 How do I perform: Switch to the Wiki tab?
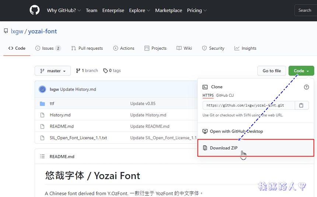pyautogui.click(x=184, y=48)
